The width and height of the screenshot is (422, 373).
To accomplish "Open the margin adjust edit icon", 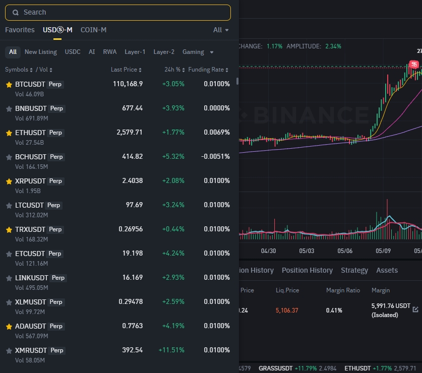I will click(x=415, y=309).
